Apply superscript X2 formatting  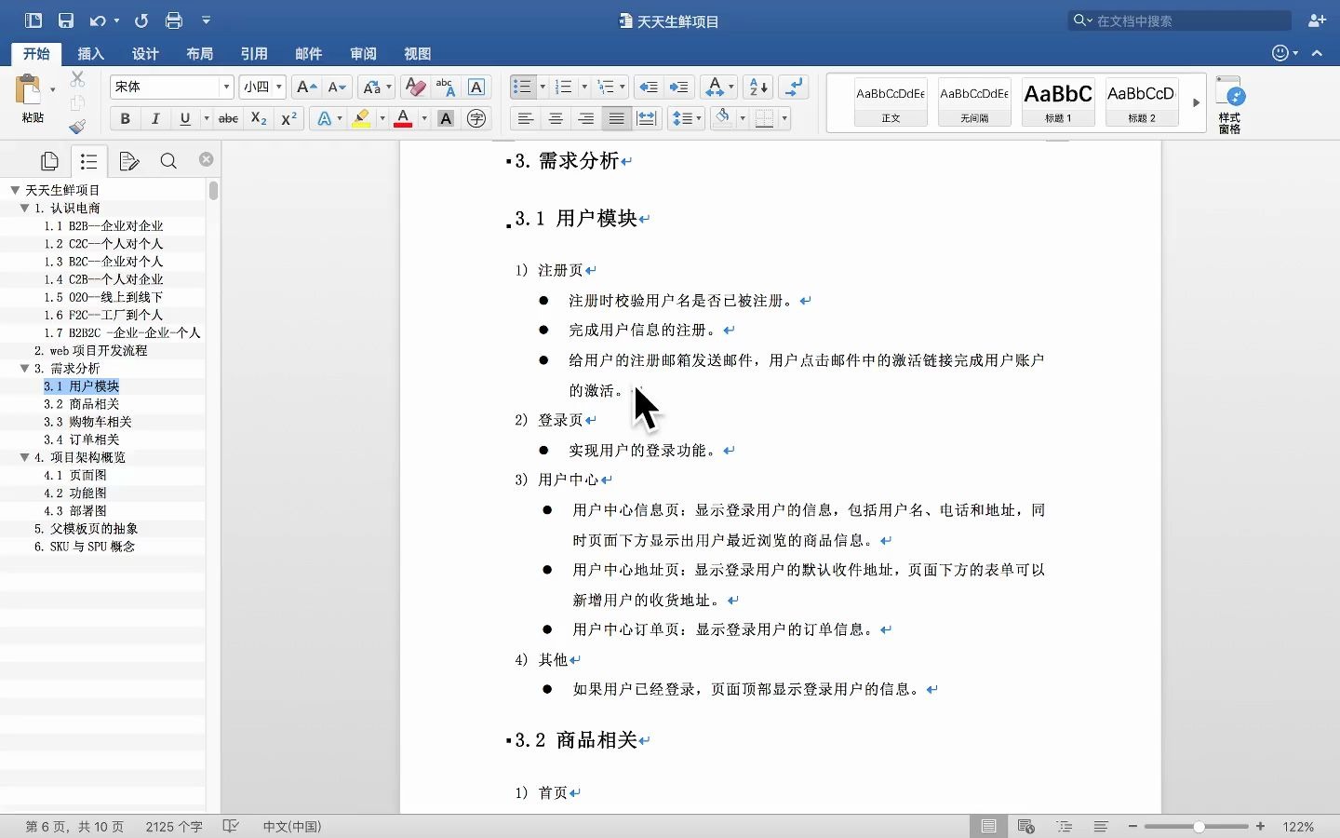click(289, 118)
